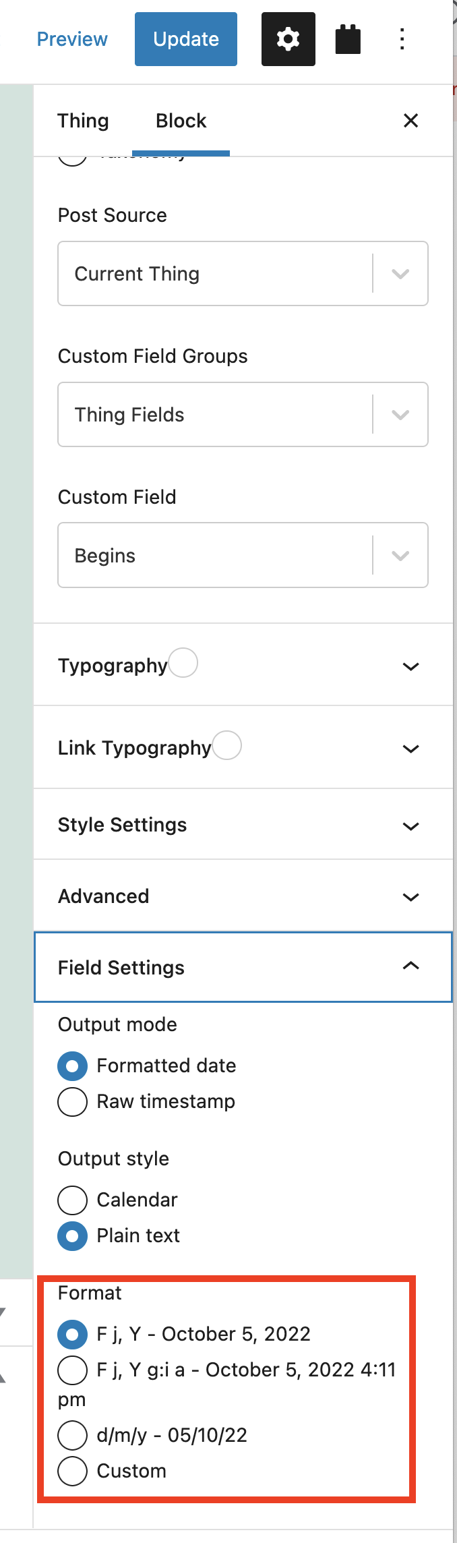Collapse Field Settings with the up chevron
Screen dimensions: 457x1543
pos(410,966)
